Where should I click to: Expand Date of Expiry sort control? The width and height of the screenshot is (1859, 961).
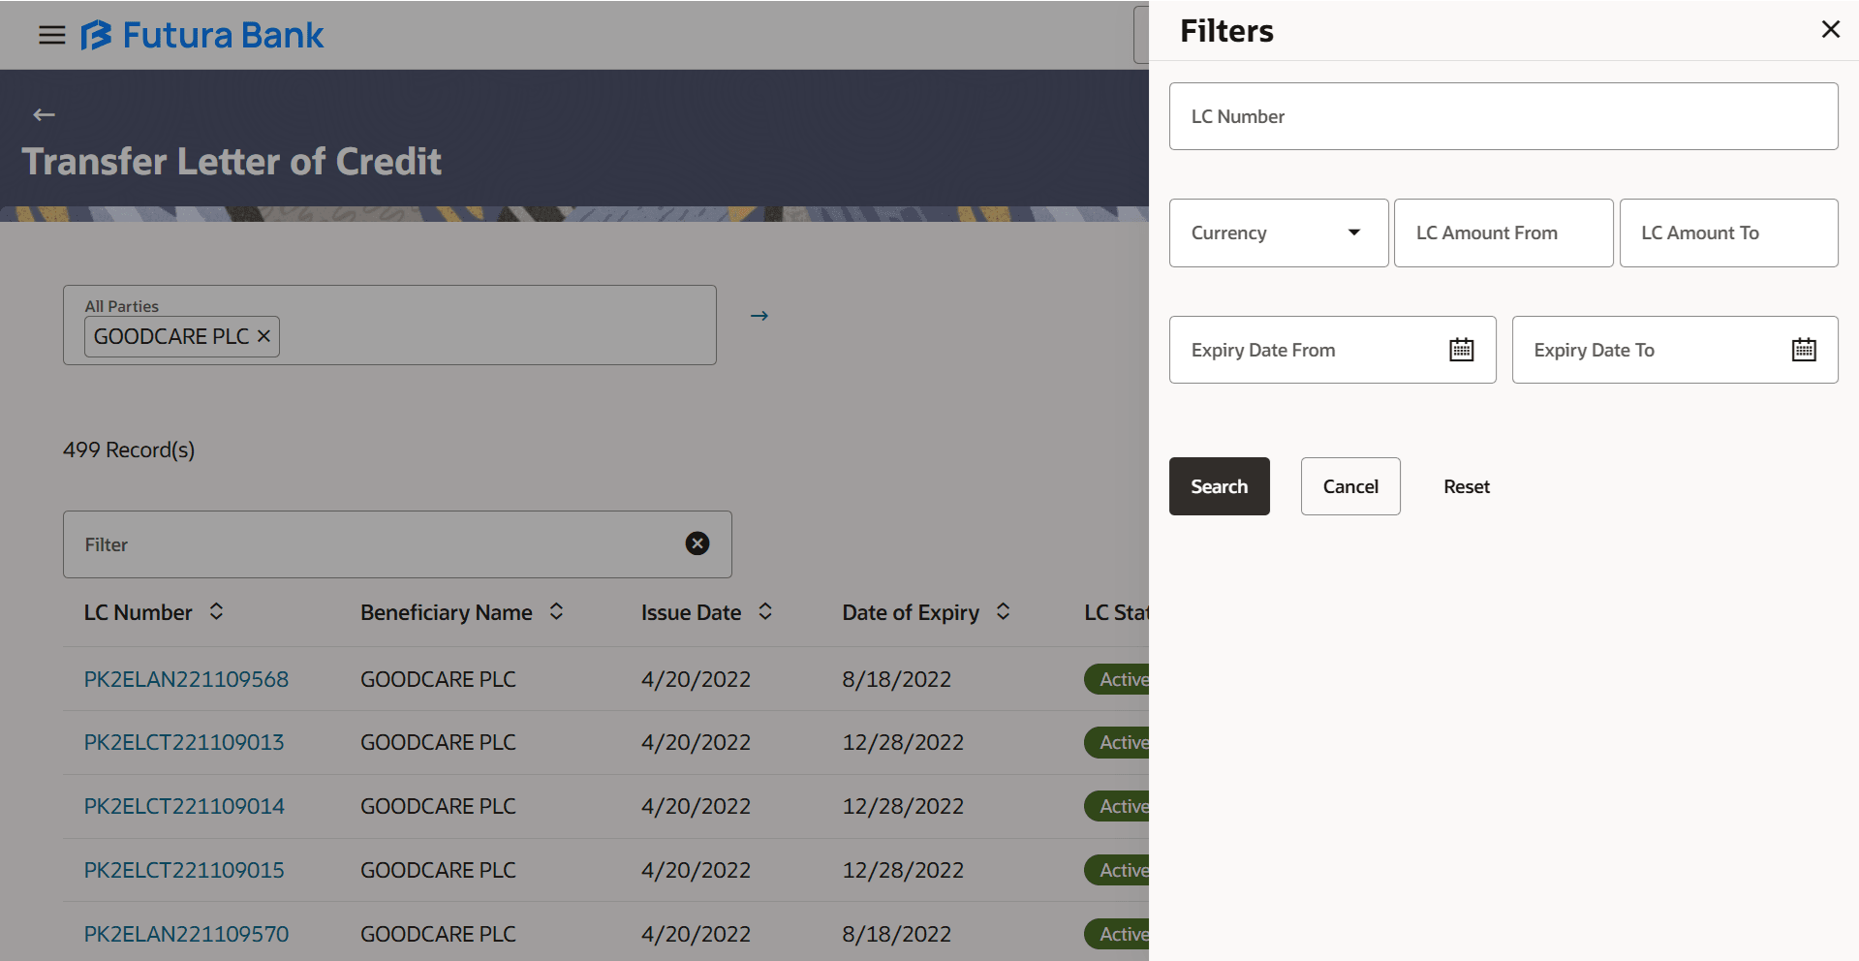click(1004, 611)
